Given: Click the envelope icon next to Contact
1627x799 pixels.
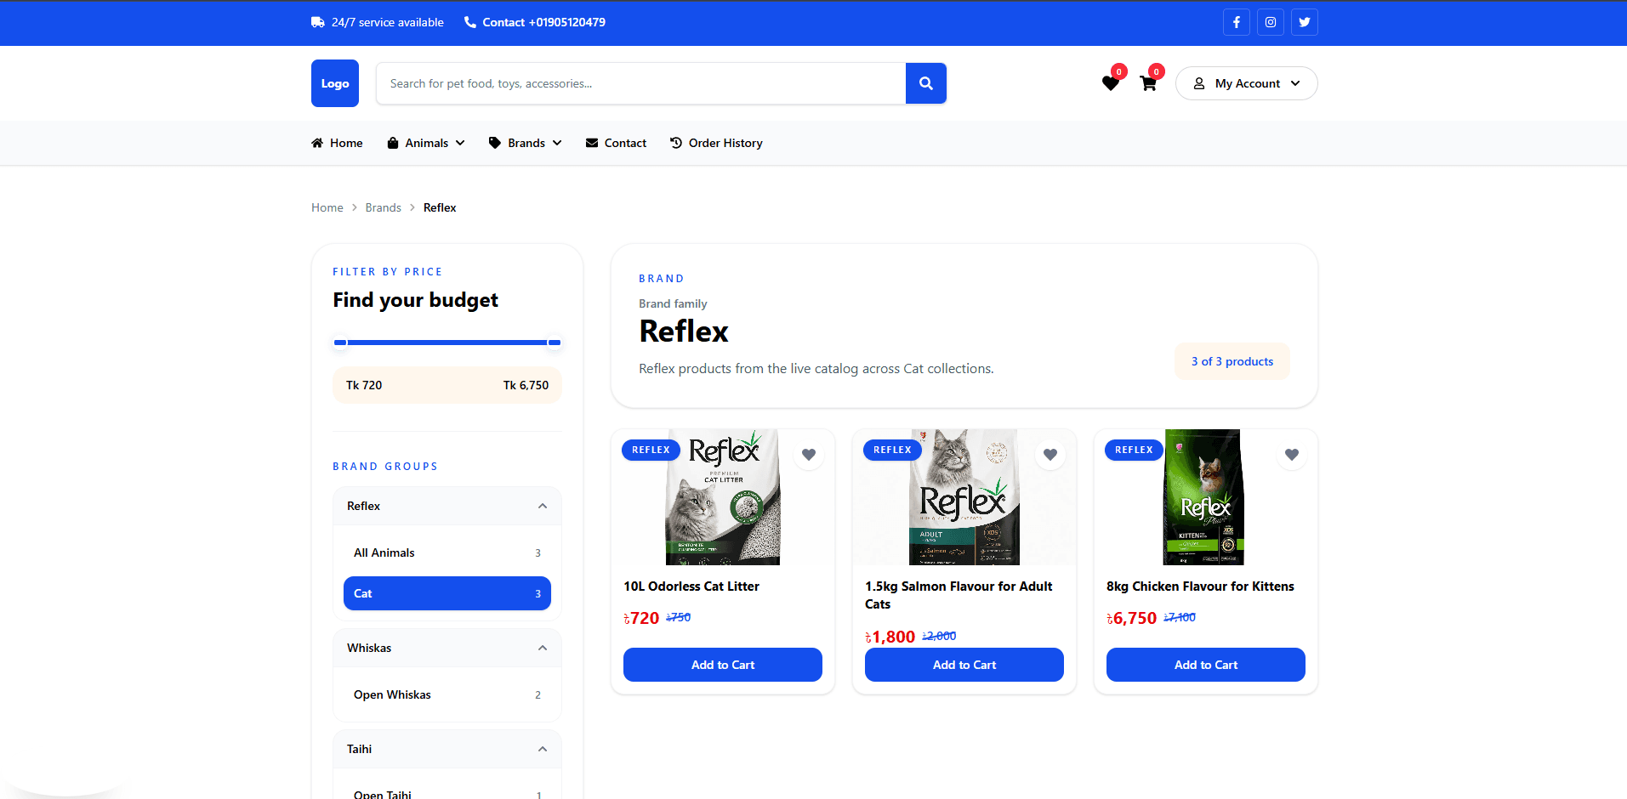Looking at the screenshot, I should [592, 143].
